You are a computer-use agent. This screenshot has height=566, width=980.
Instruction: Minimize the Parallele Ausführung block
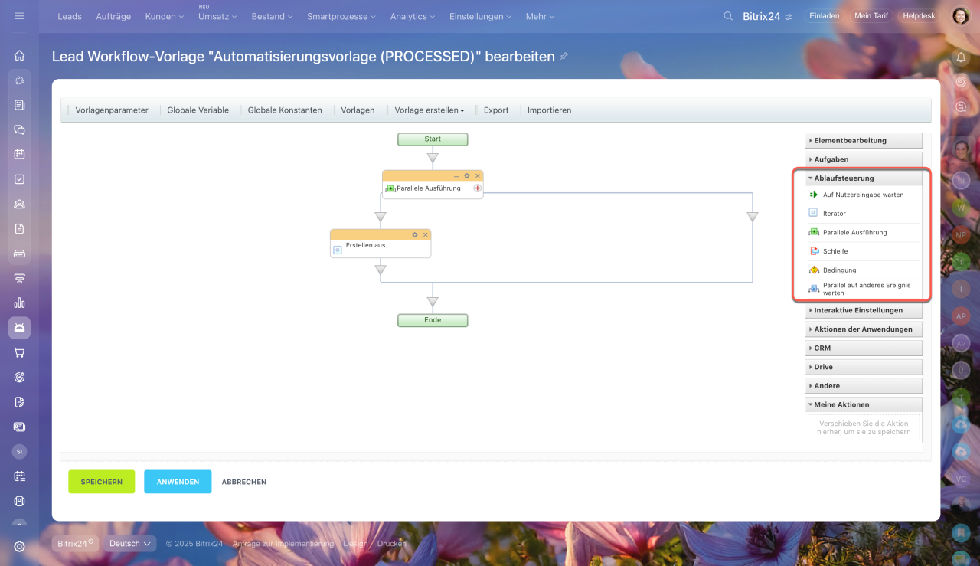456,175
